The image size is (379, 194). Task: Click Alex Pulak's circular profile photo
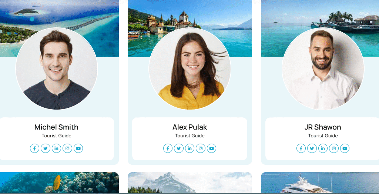tap(190, 69)
